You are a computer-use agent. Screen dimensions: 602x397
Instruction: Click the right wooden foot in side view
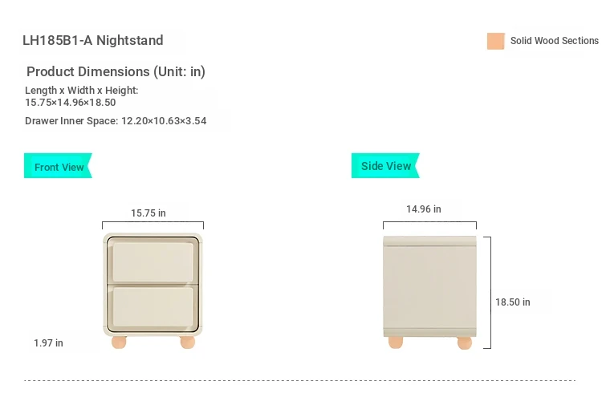465,343
